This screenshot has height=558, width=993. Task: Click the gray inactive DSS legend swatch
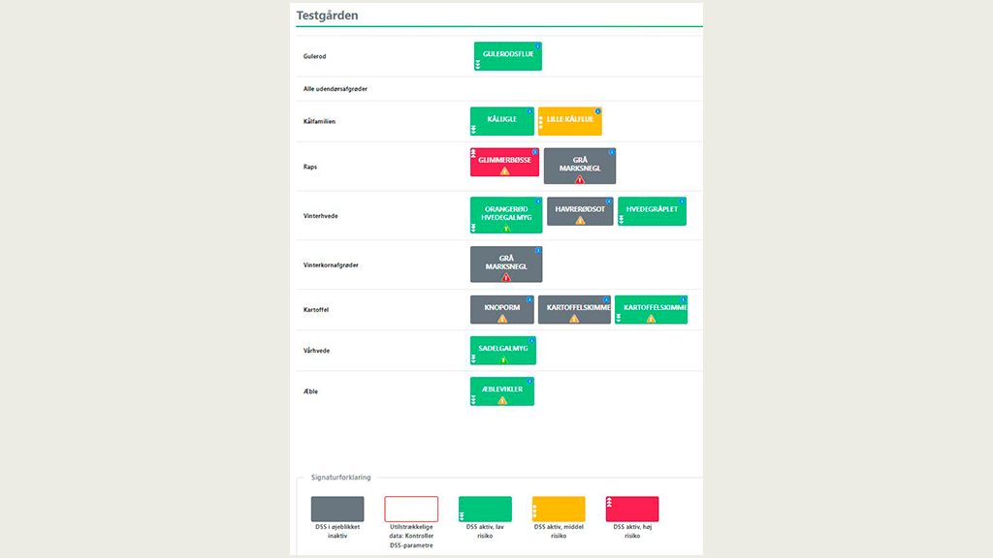click(337, 510)
